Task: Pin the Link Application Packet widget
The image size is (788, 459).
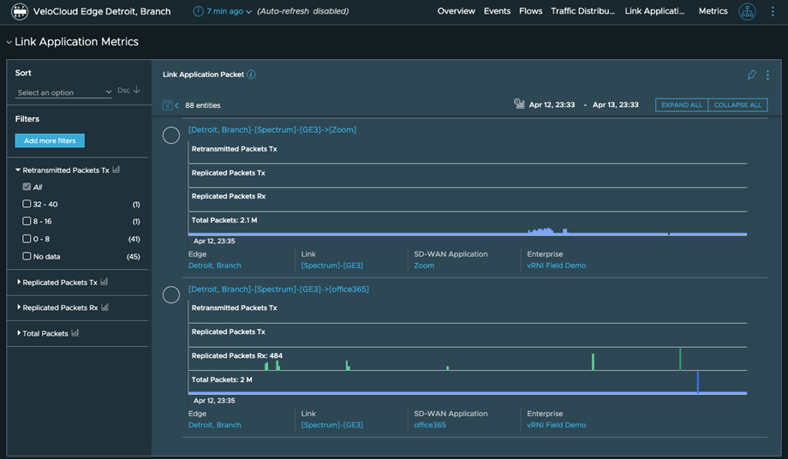Action: point(751,75)
